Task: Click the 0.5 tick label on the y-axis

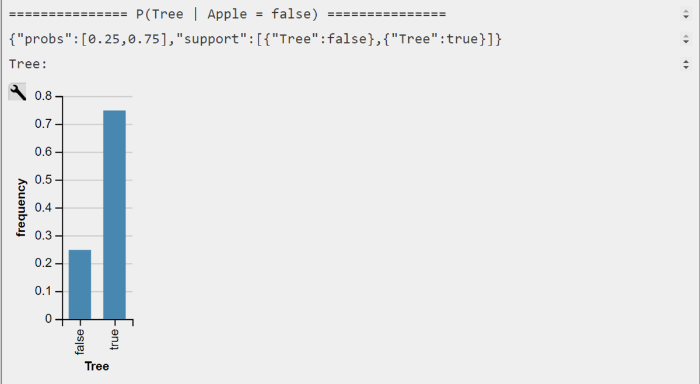Action: tap(43, 180)
